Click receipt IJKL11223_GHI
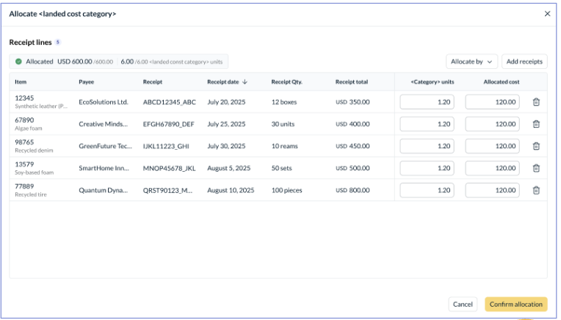 coord(166,146)
